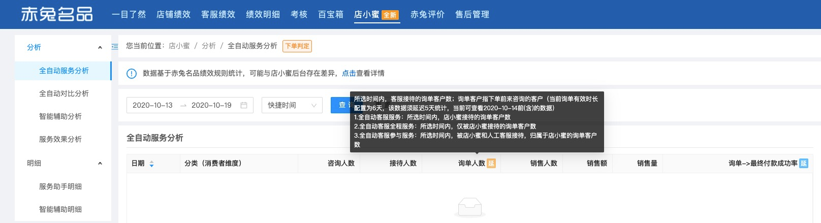Sort by the 日期 column arrows
Viewport: 821px width, 223px height.
click(151, 164)
